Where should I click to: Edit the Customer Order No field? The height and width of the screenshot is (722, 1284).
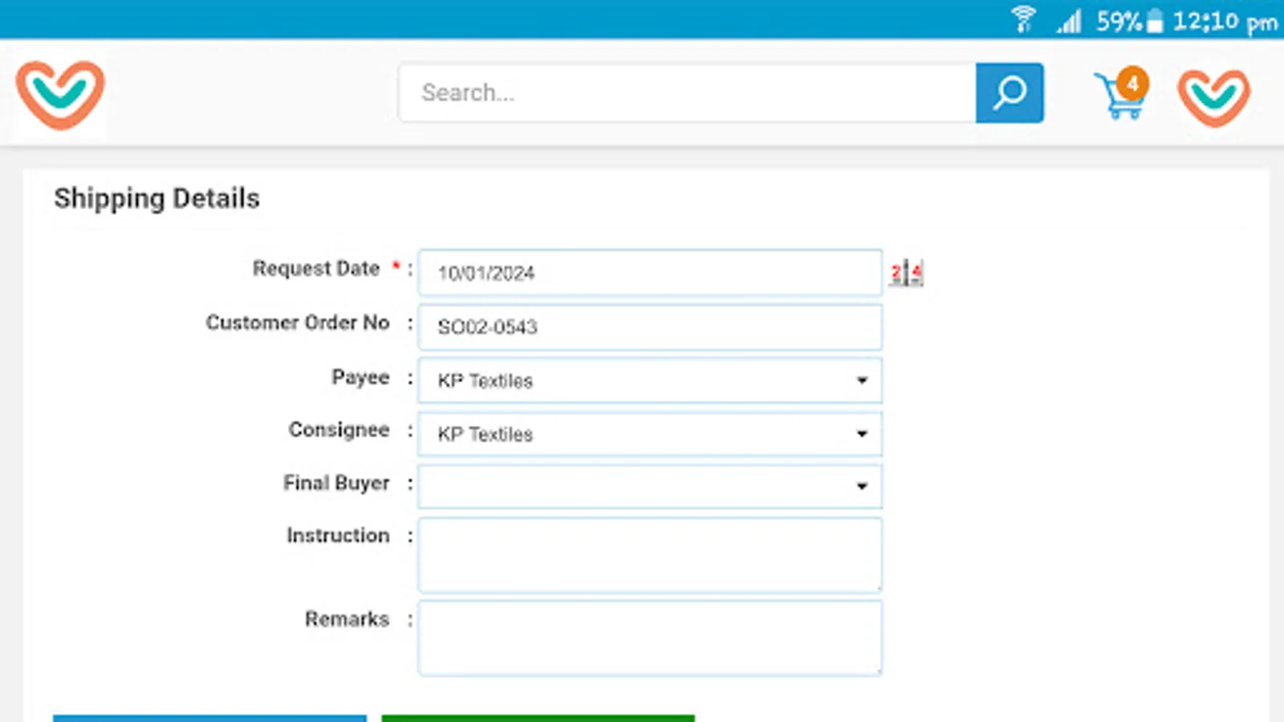650,327
